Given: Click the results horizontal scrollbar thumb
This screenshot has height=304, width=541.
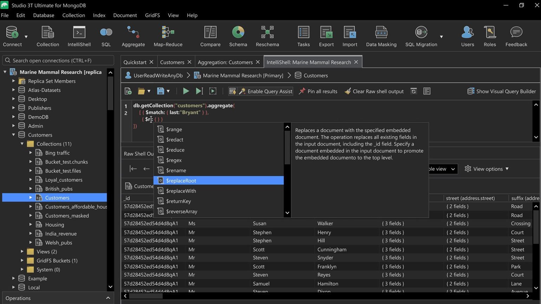Looking at the screenshot, I should (x=146, y=296).
